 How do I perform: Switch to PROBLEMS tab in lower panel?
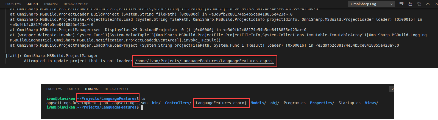coord(54,89)
